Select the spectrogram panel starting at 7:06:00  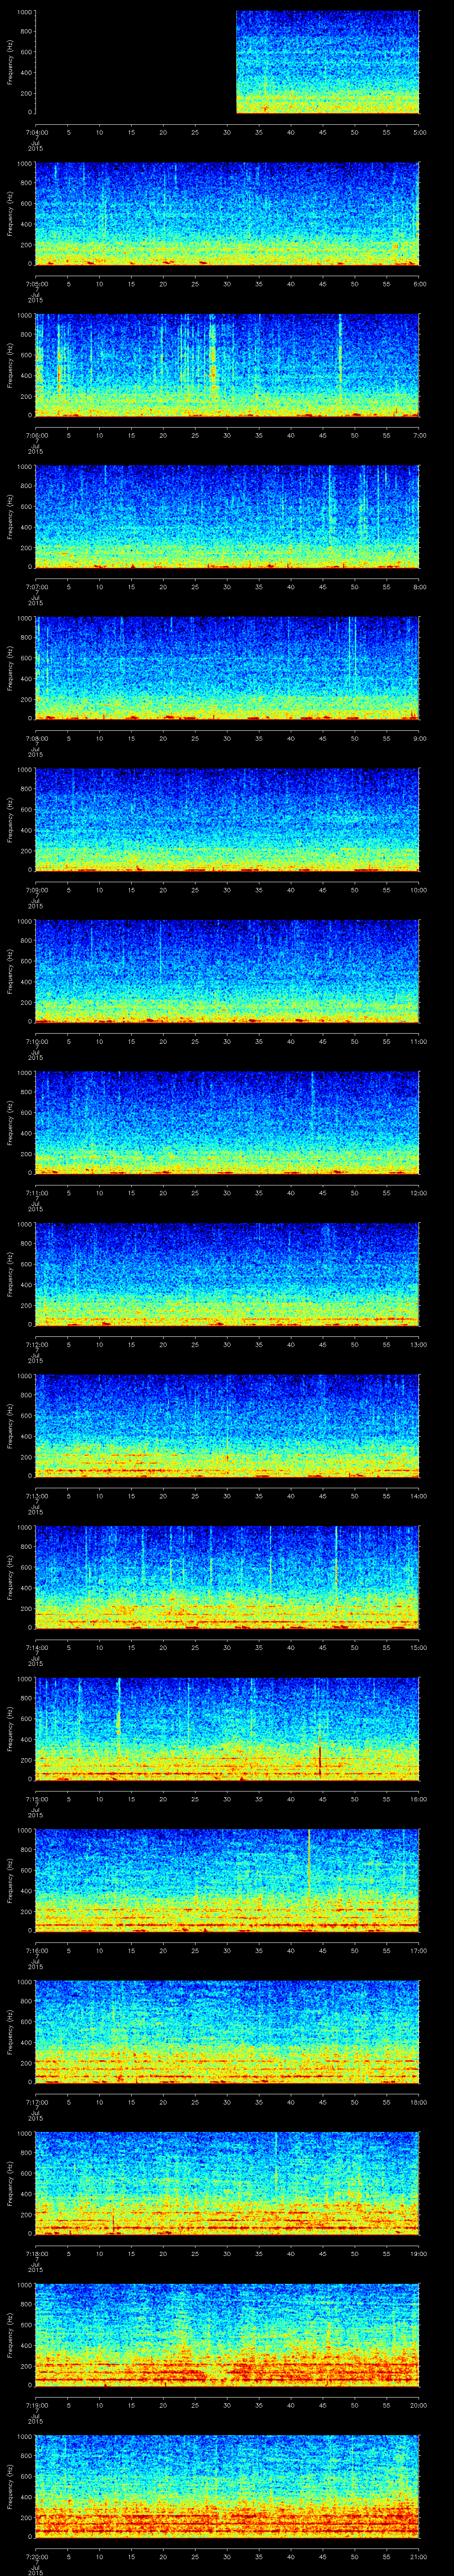(227, 365)
